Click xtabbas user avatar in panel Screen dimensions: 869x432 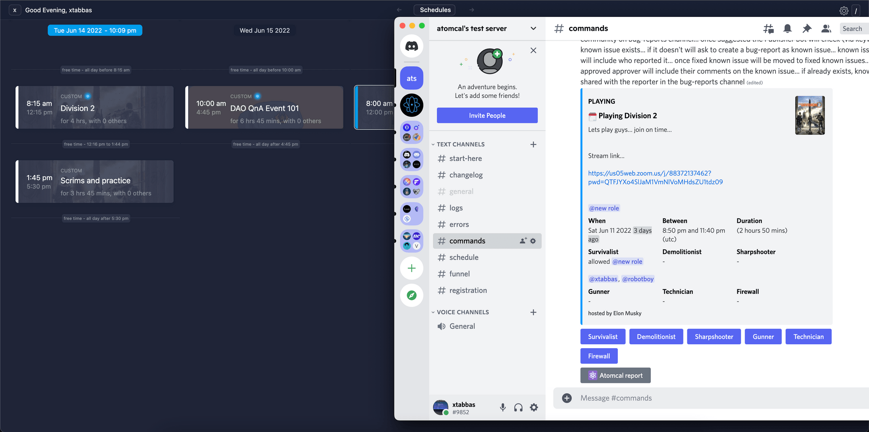(x=441, y=407)
